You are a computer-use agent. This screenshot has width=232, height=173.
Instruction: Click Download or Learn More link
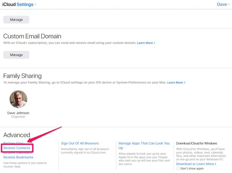point(196,164)
